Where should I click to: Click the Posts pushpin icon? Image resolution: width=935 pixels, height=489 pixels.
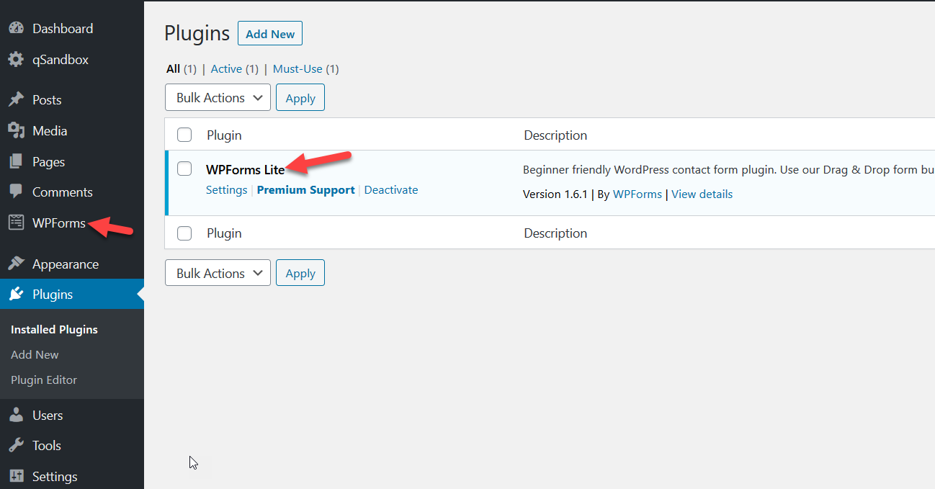tap(16, 100)
